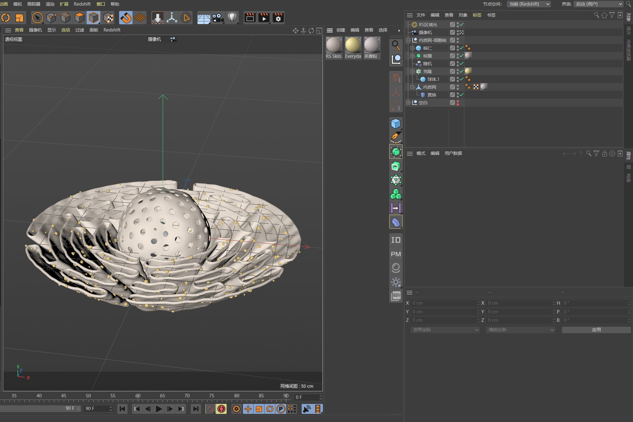Toggle the enable checkmark of 随机 effector
This screenshot has height=422, width=633.
coord(461,63)
